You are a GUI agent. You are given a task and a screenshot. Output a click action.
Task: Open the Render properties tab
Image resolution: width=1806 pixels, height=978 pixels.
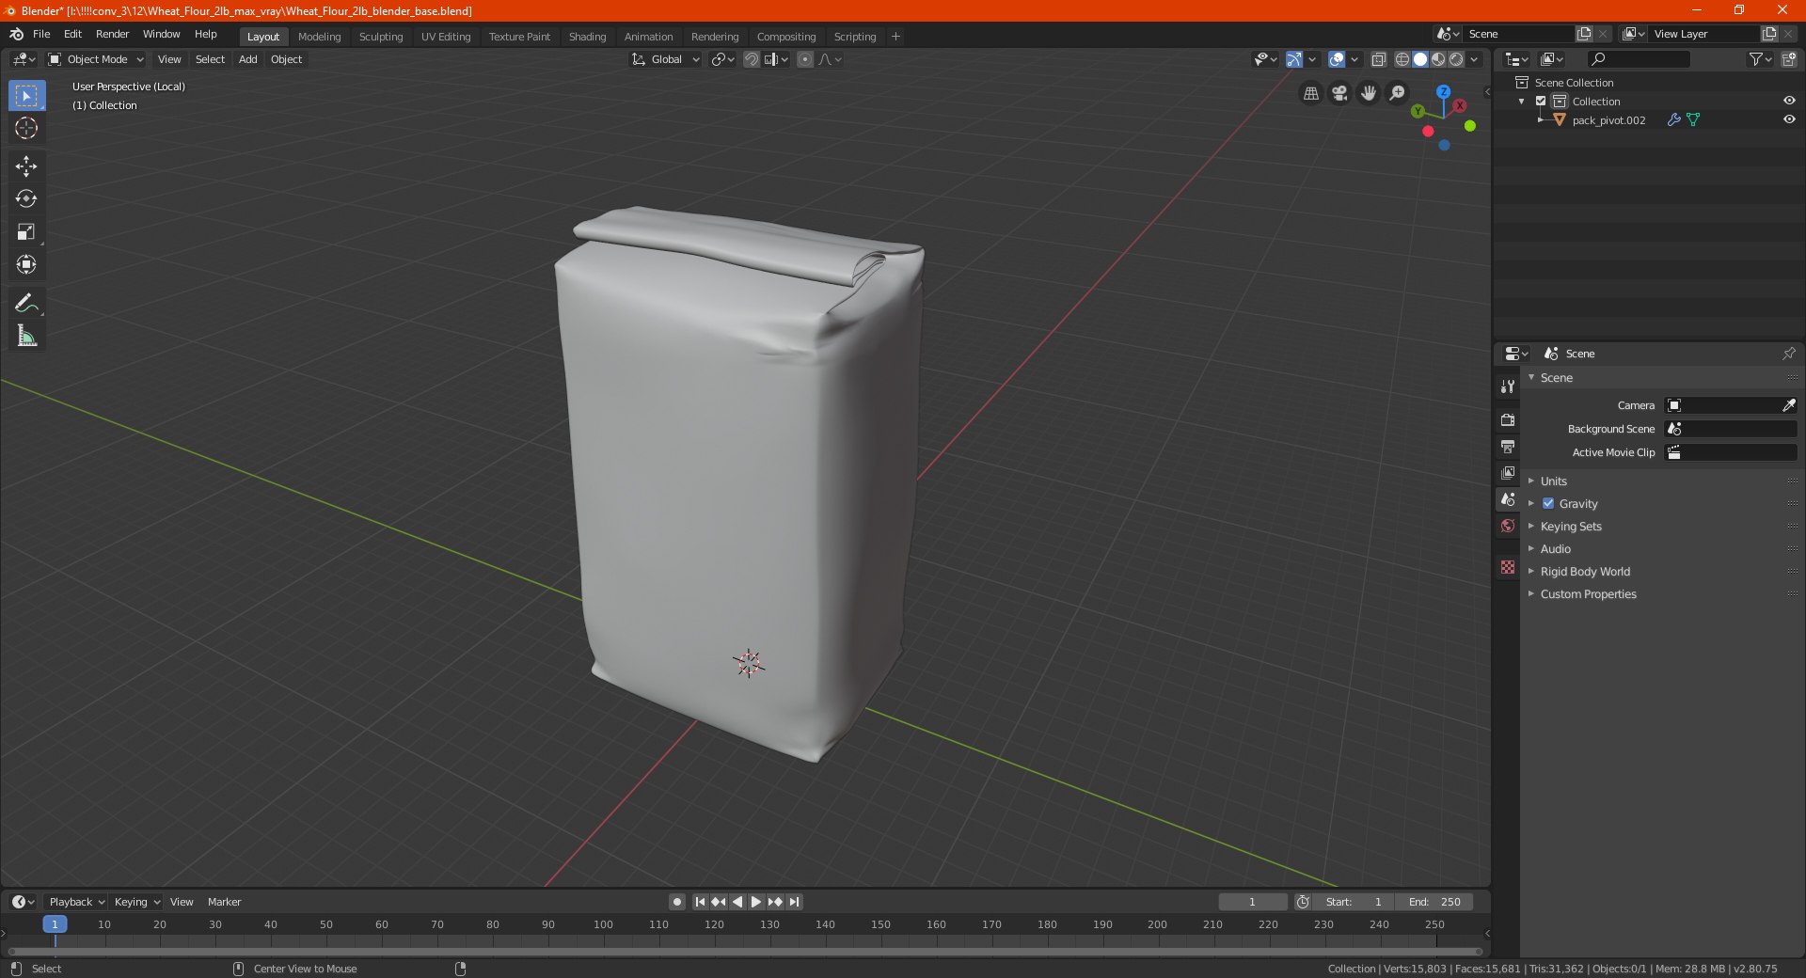click(1508, 419)
